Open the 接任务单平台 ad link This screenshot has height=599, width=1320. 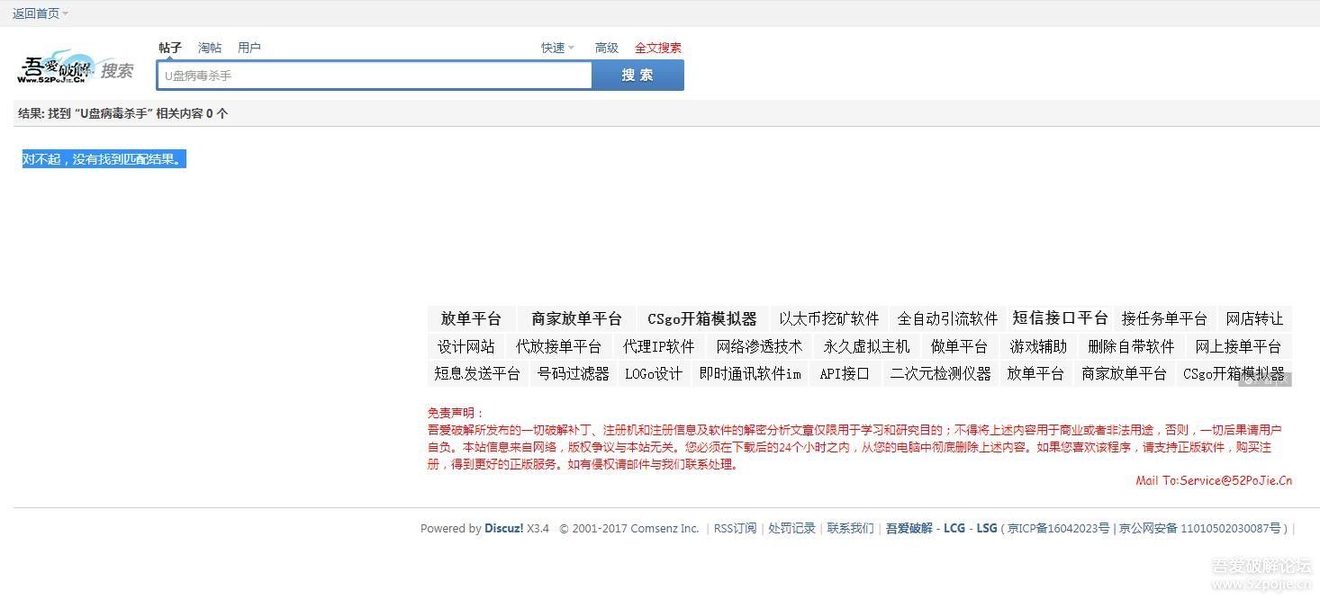(1164, 318)
